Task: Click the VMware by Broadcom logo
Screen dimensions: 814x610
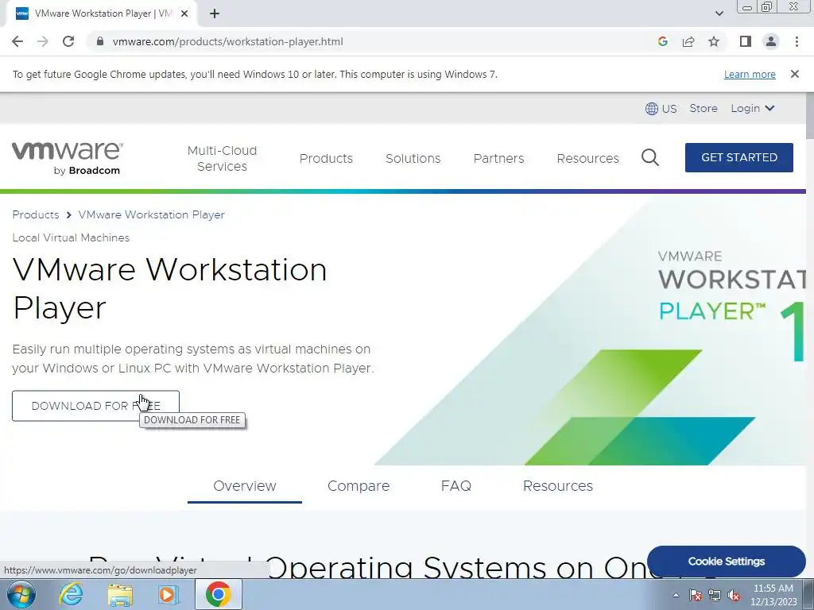Action: click(67, 158)
